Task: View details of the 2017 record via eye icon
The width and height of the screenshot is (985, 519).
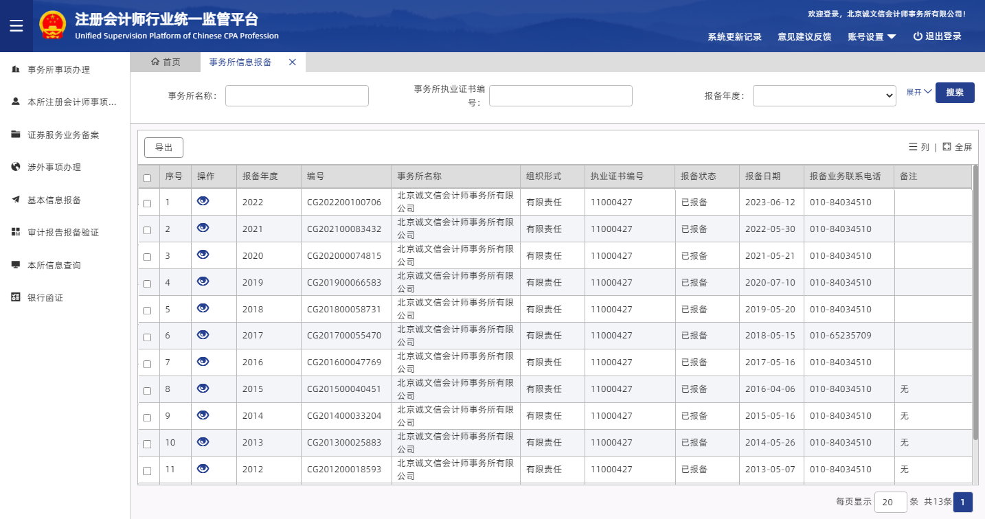Action: [x=203, y=335]
